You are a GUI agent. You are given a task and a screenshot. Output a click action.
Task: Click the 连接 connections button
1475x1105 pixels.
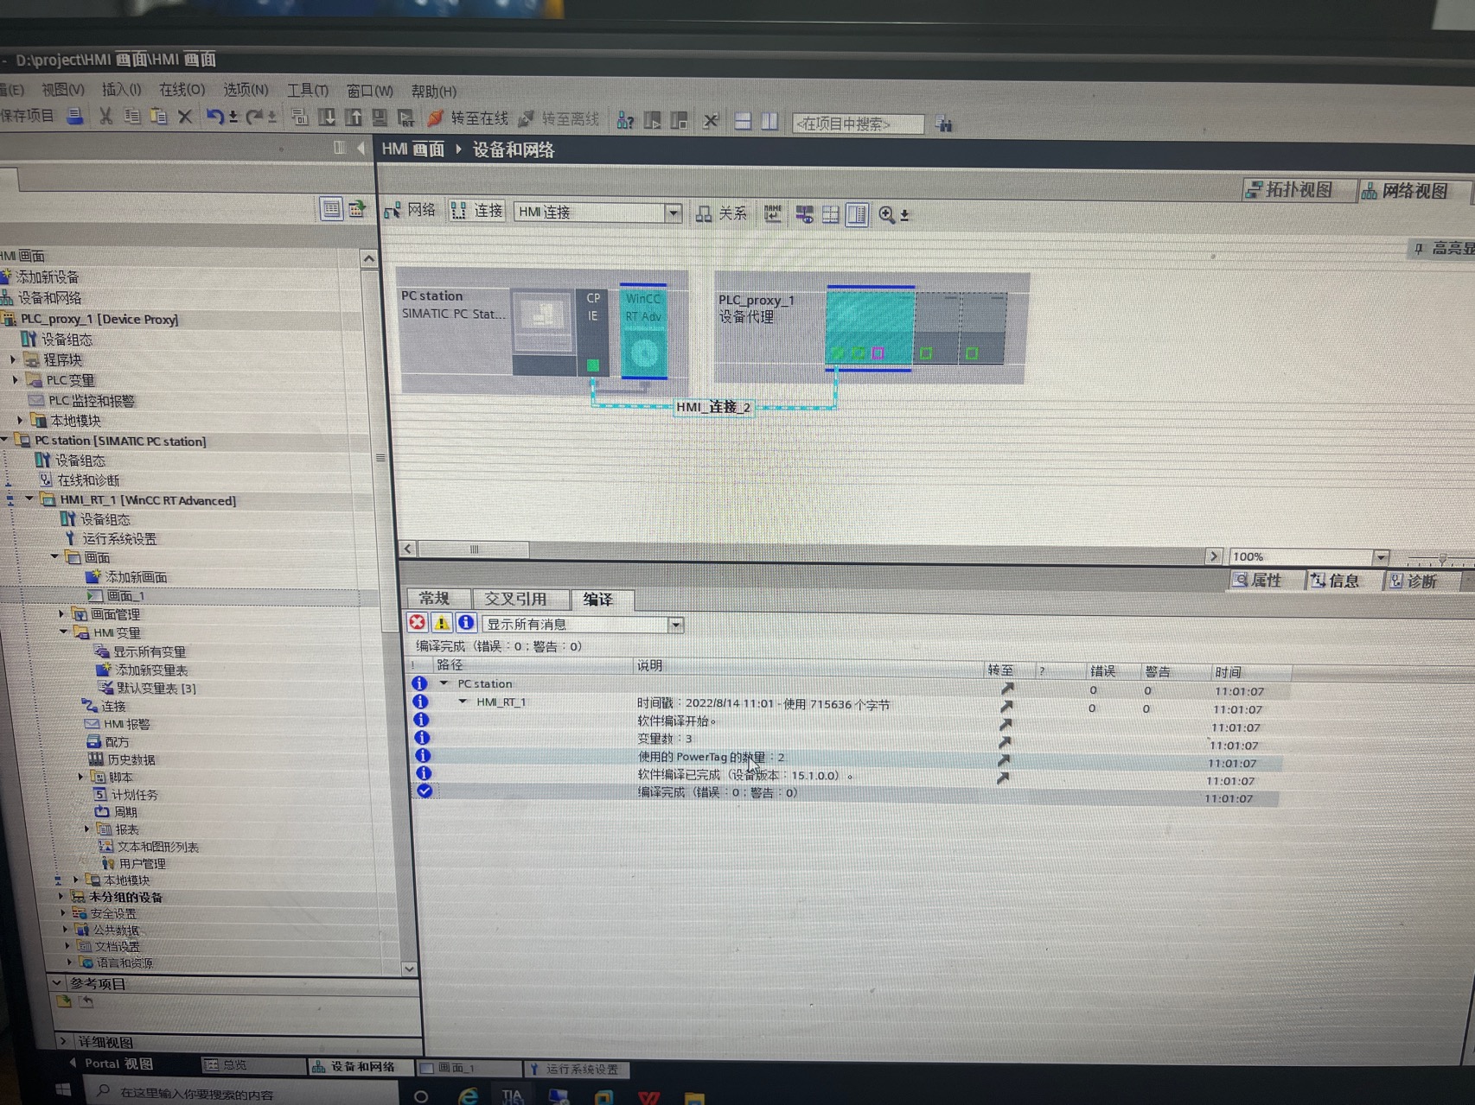point(477,211)
